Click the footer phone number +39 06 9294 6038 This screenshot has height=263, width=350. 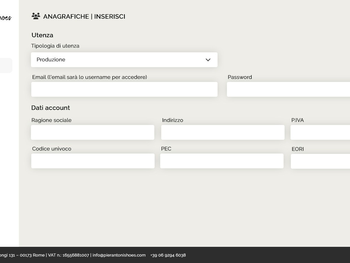[x=168, y=255]
